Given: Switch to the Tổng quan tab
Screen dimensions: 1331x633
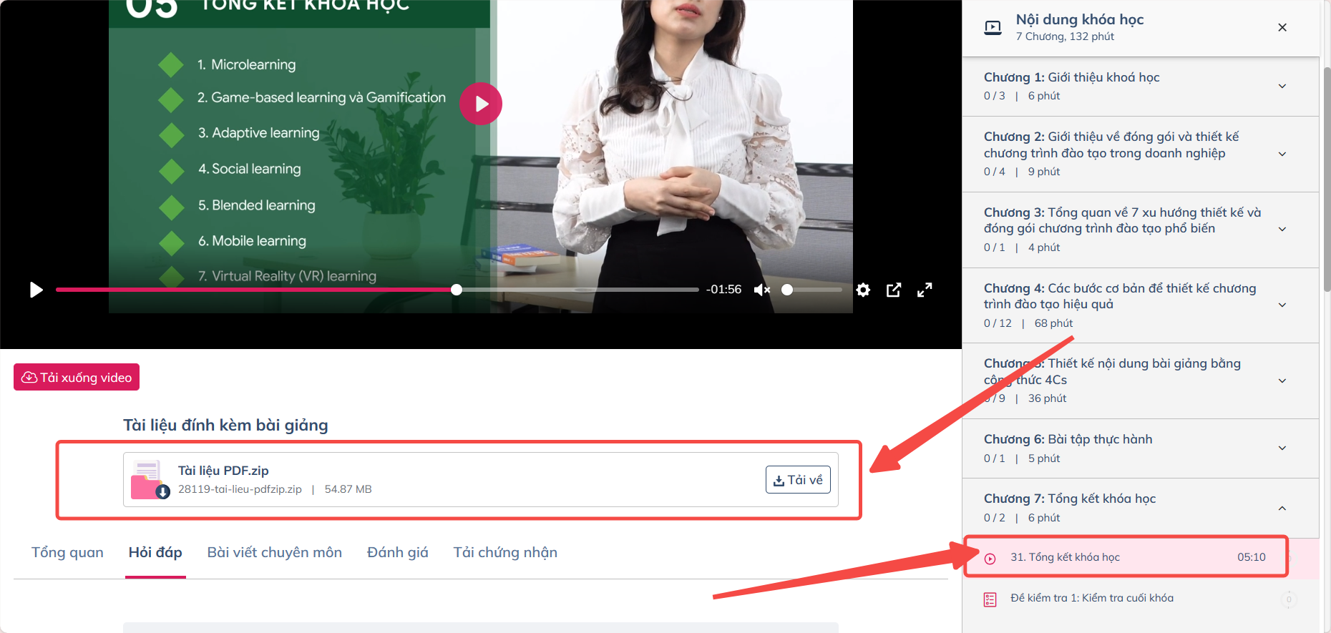Looking at the screenshot, I should [67, 552].
